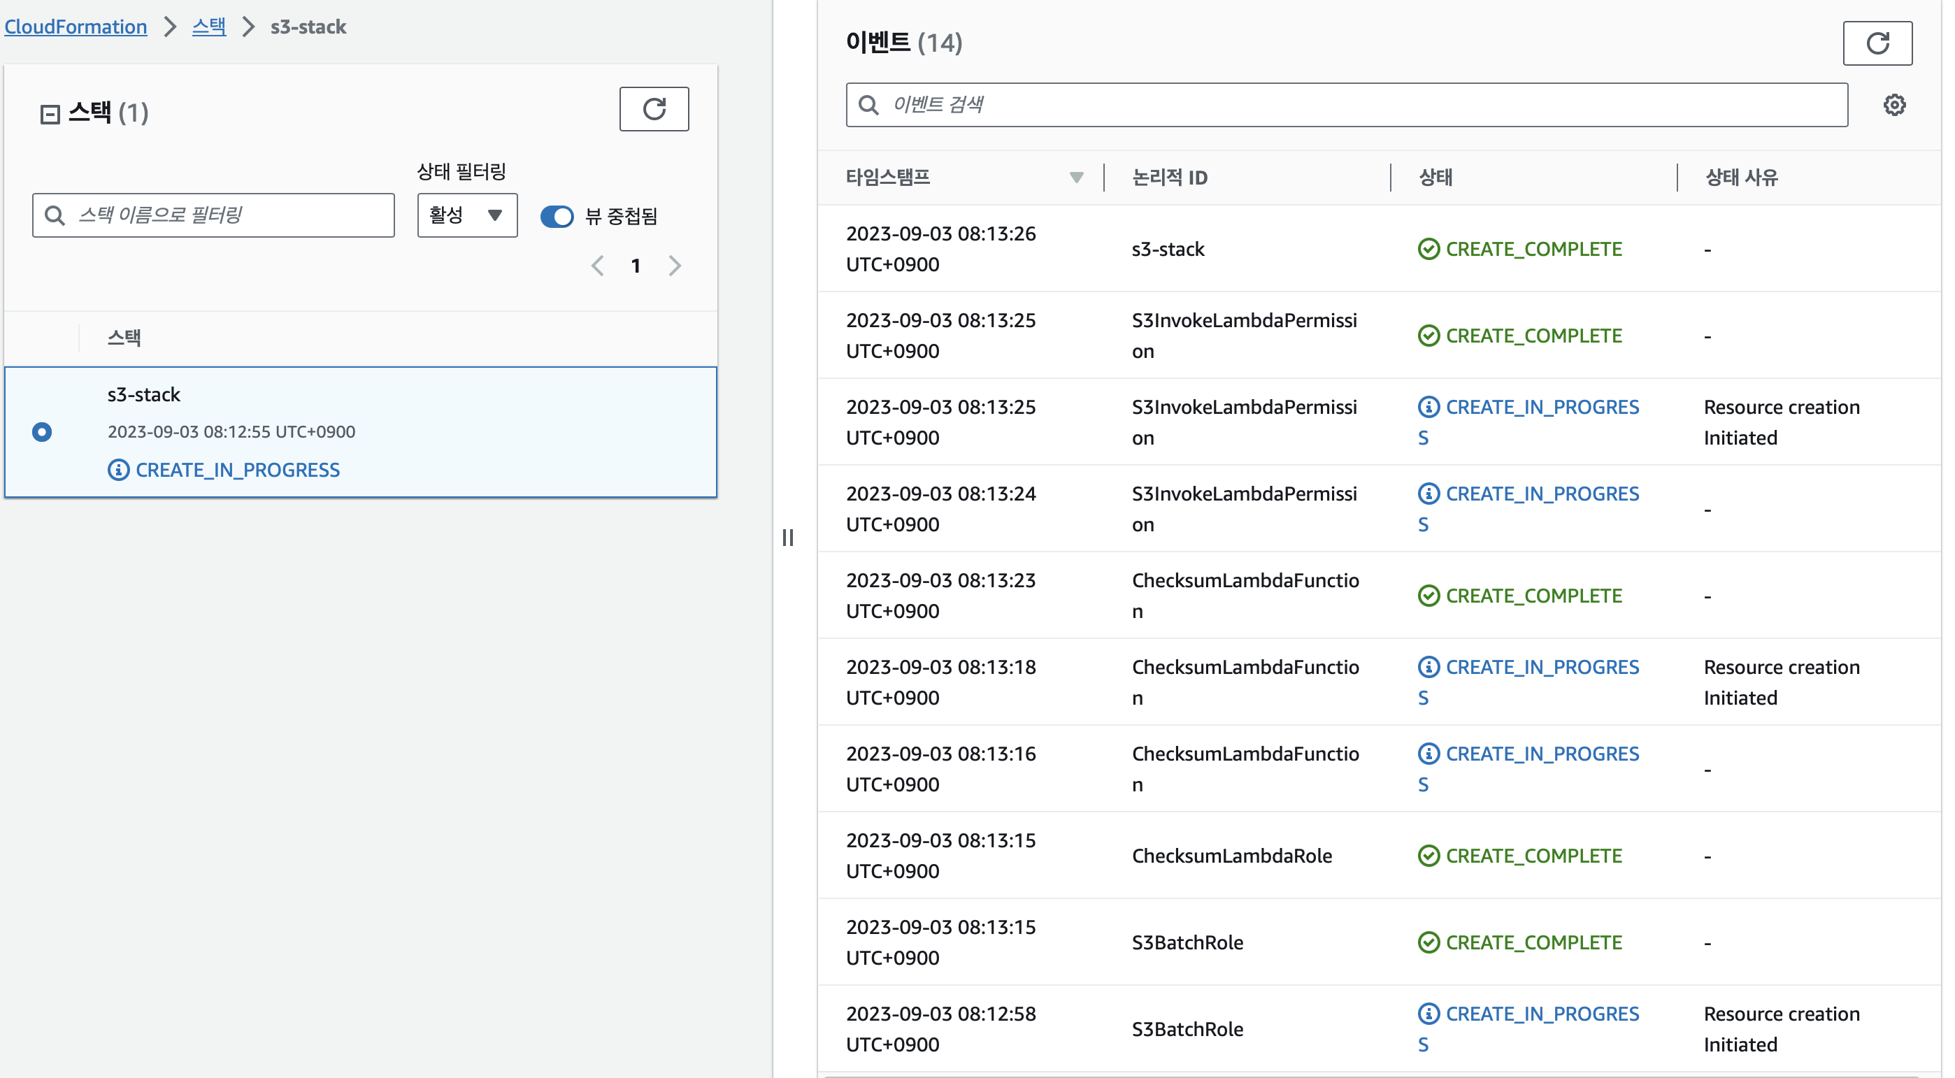Focus the stack name filter field
Image resolution: width=1955 pixels, height=1078 pixels.
point(228,215)
